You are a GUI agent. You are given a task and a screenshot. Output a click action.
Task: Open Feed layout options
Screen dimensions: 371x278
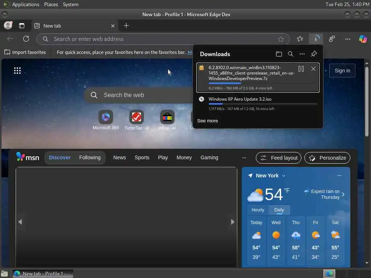click(279, 158)
